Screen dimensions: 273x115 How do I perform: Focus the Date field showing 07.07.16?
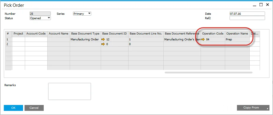247,14
